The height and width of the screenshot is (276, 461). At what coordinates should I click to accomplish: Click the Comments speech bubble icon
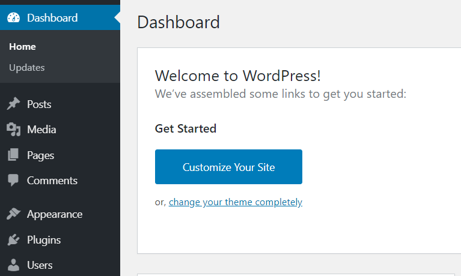tap(13, 180)
